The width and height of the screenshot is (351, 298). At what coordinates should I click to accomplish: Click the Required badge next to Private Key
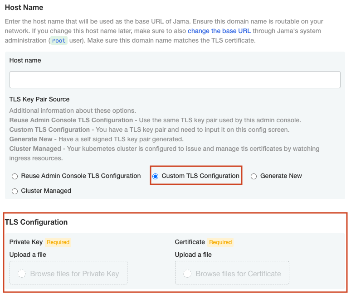tap(58, 242)
